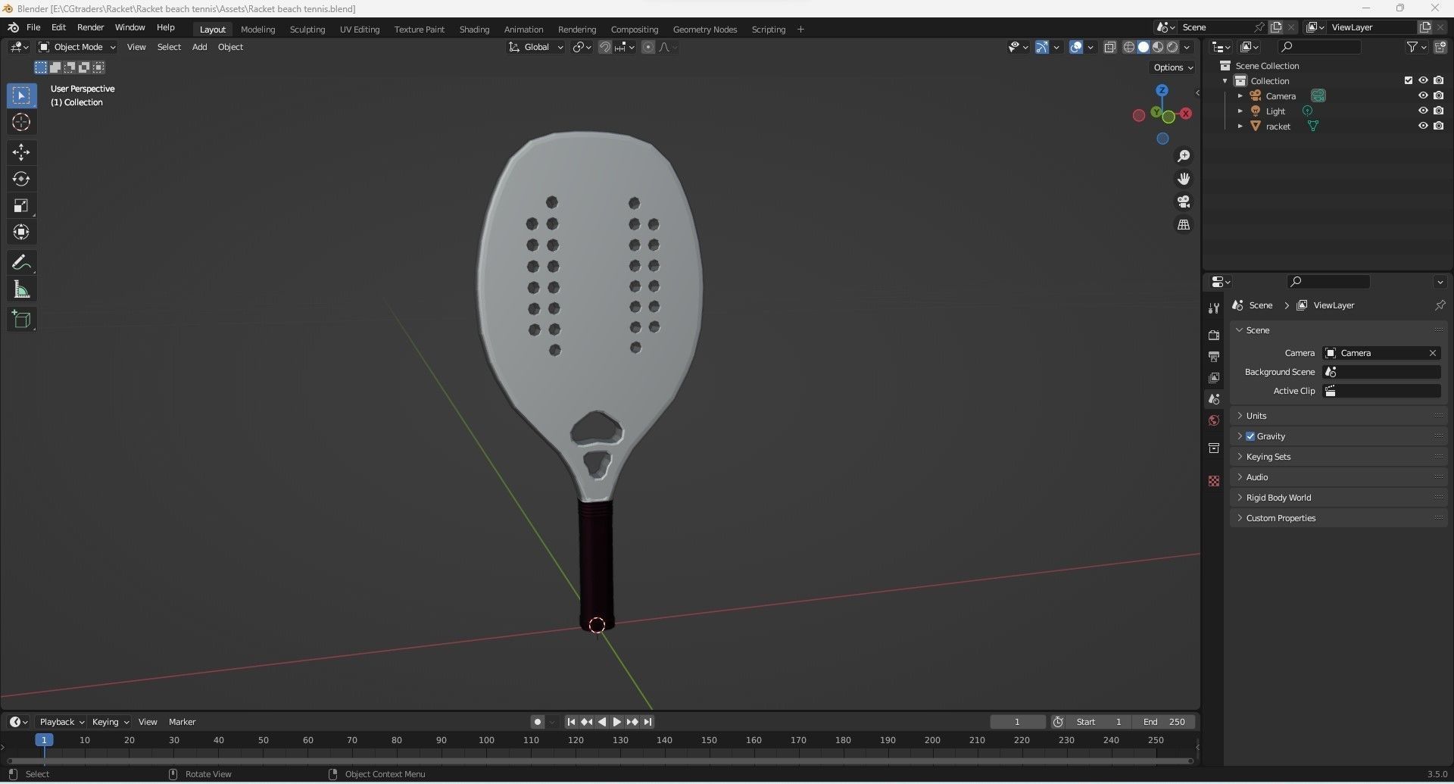The height and width of the screenshot is (784, 1454).
Task: Open the Tool properties tab
Action: (1214, 308)
